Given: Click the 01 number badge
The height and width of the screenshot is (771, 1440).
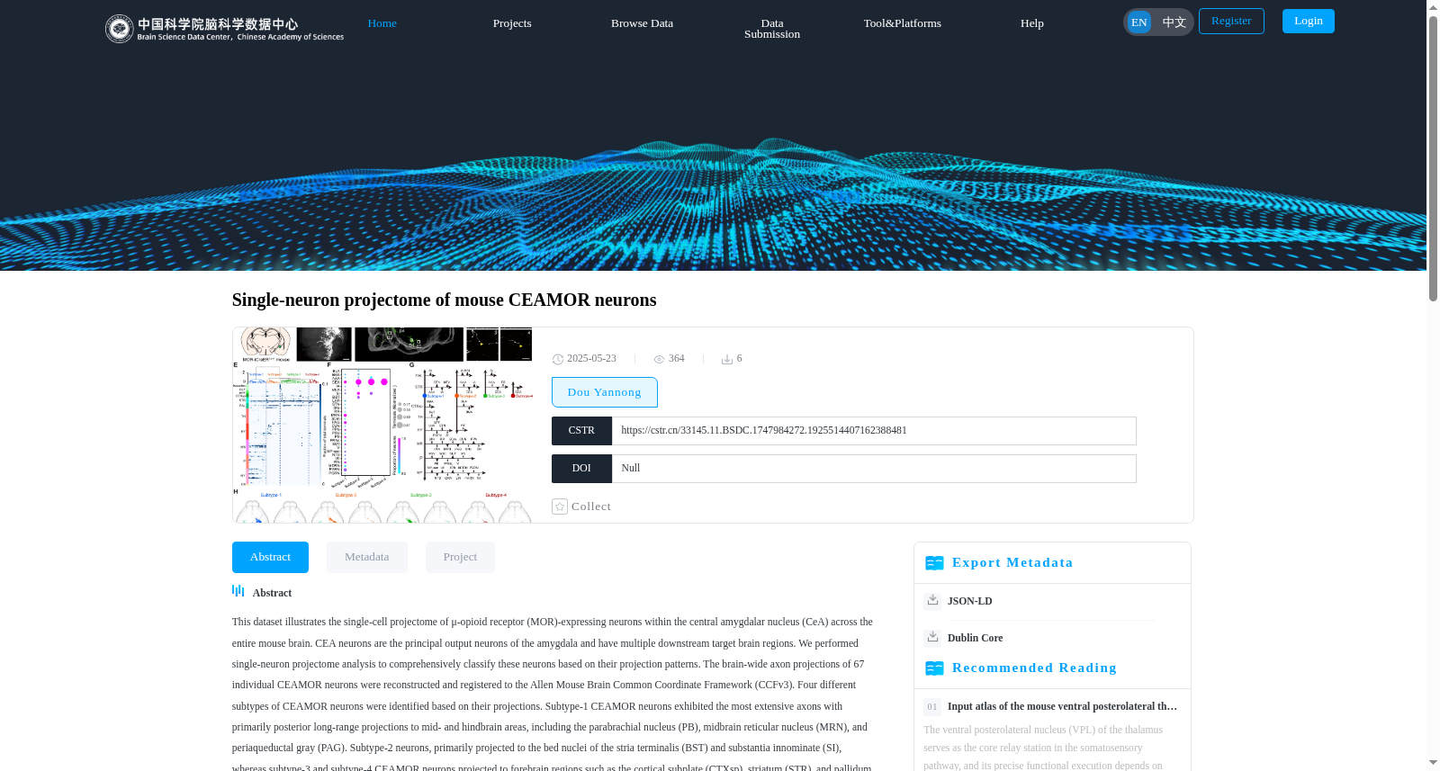Looking at the screenshot, I should point(932,707).
